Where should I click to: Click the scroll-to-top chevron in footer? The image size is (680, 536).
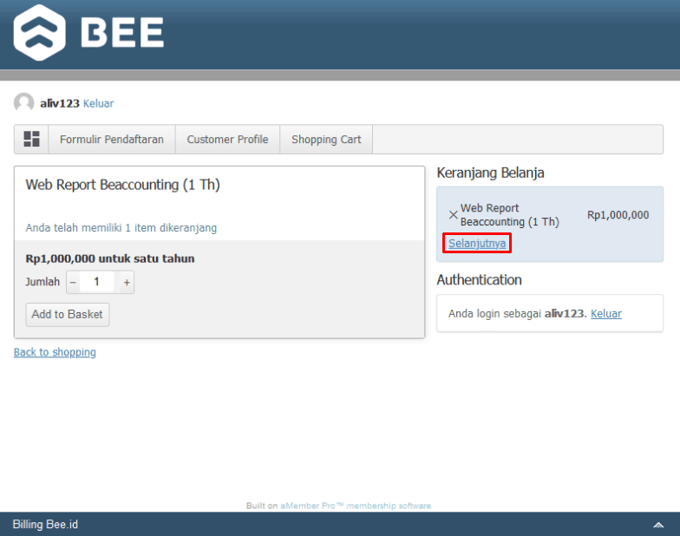(658, 525)
